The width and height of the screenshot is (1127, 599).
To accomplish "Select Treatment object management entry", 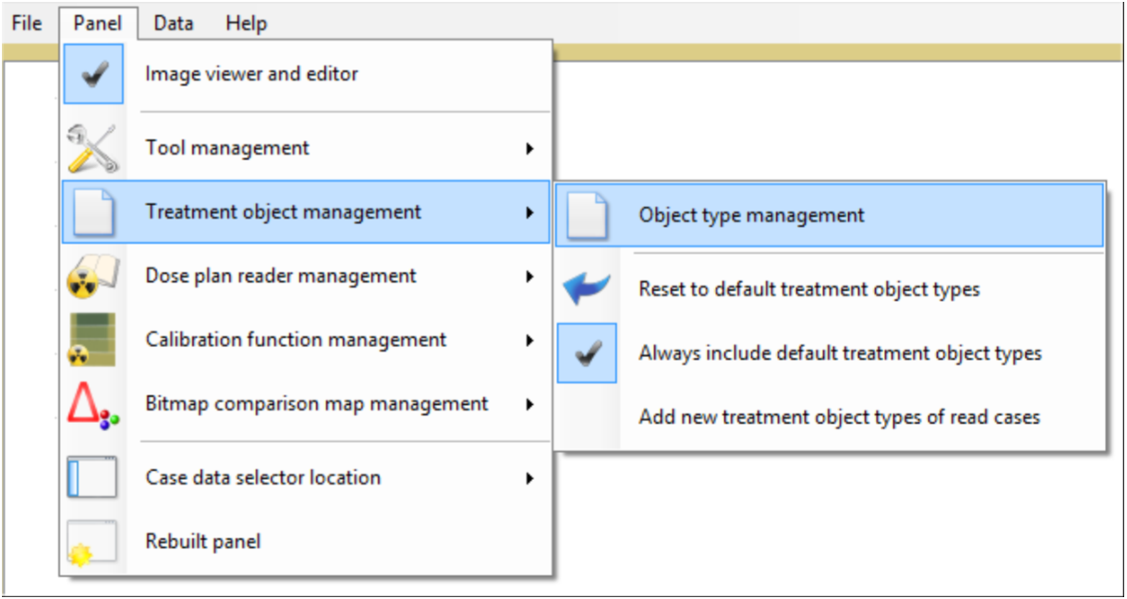I will pos(306,212).
